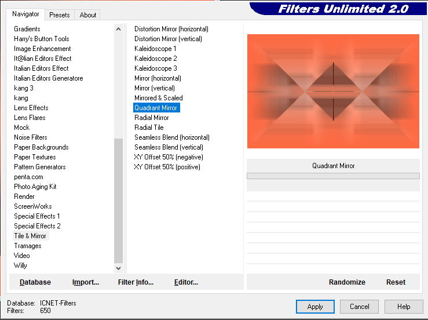The image size is (428, 320).
Task: Select XY Offset 50% (positive) filter
Action: pyautogui.click(x=167, y=167)
